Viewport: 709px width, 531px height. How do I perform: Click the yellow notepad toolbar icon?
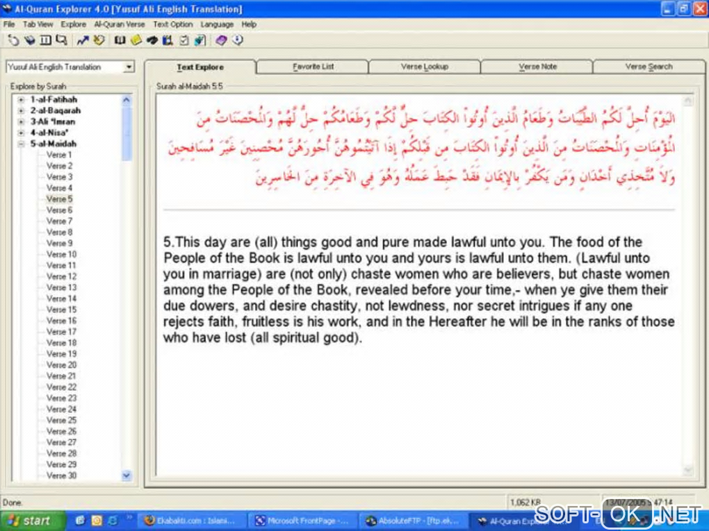click(136, 41)
